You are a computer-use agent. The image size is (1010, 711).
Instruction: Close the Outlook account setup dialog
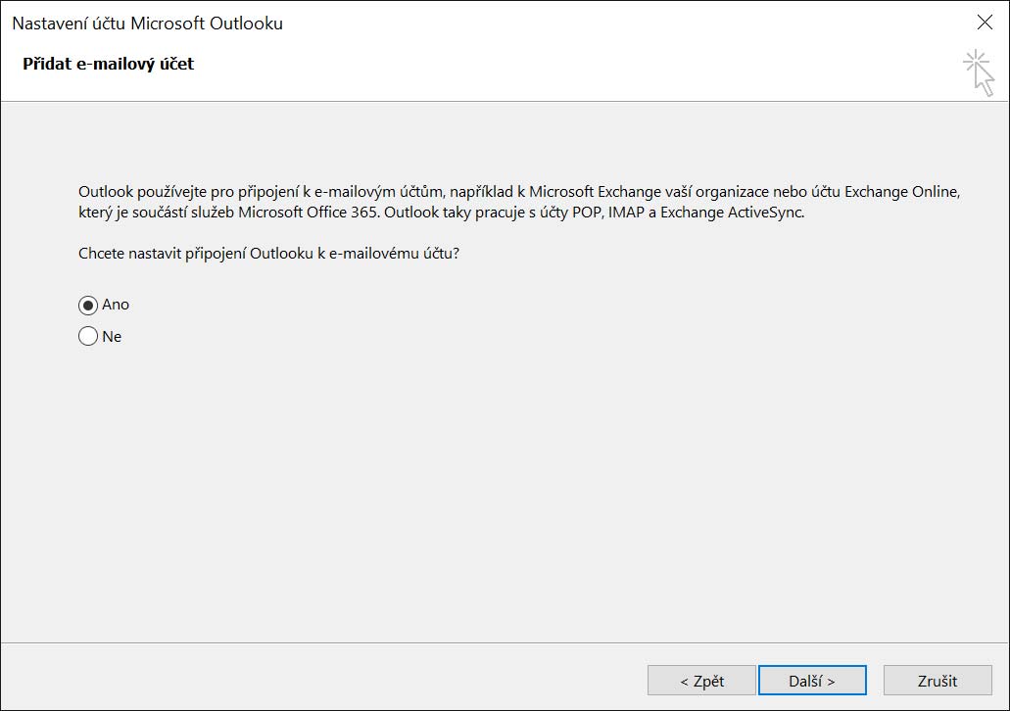985,23
